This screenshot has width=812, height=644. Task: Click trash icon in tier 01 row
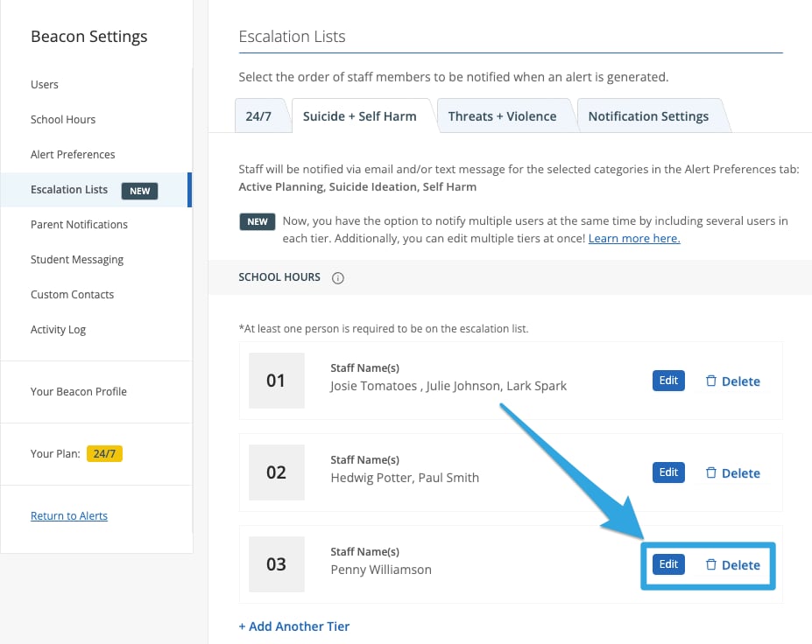[x=711, y=381]
